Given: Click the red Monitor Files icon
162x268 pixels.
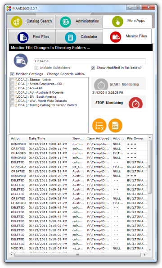Looking at the screenshot, I should click(116, 37).
